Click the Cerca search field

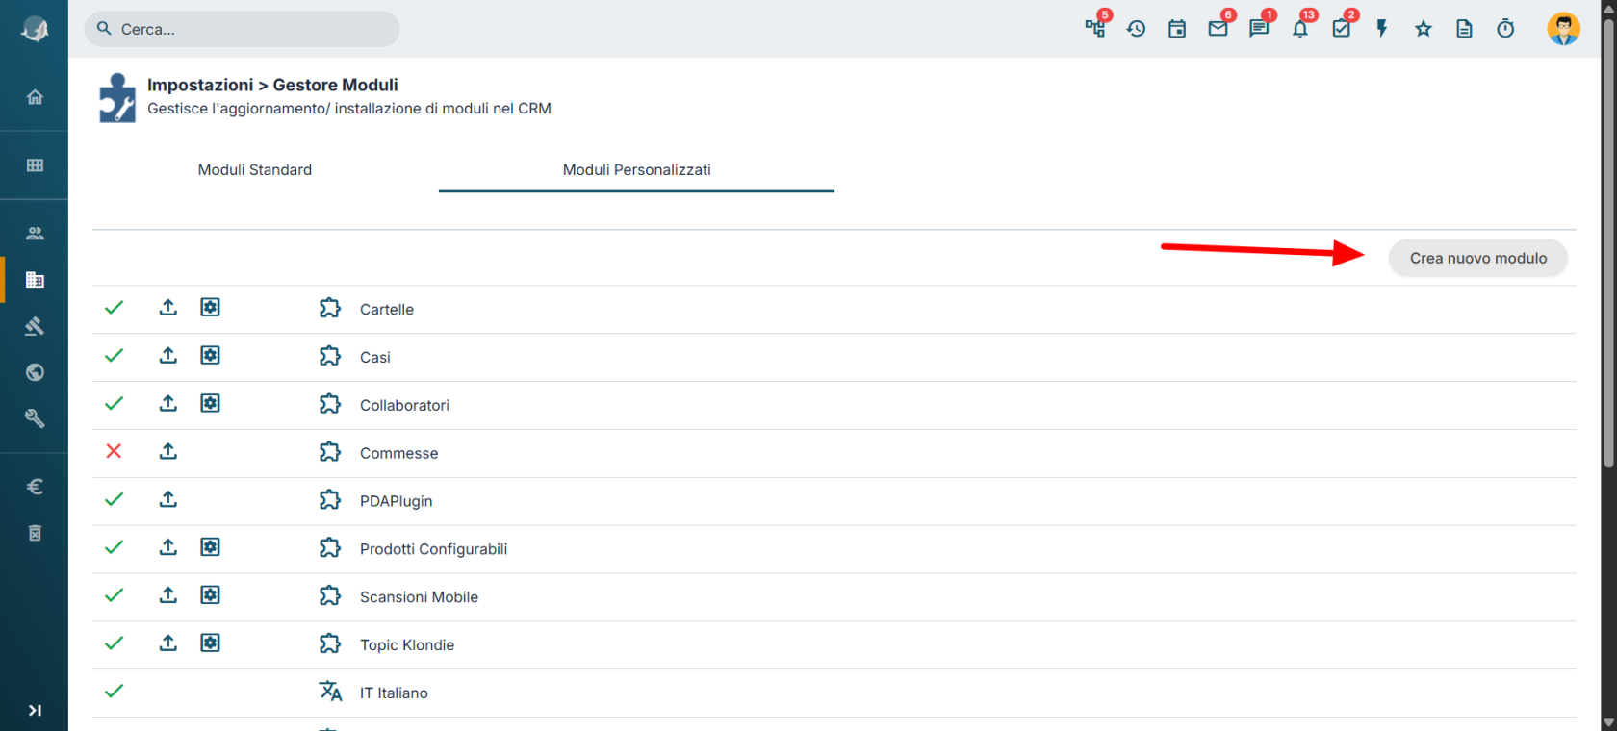pyautogui.click(x=242, y=29)
